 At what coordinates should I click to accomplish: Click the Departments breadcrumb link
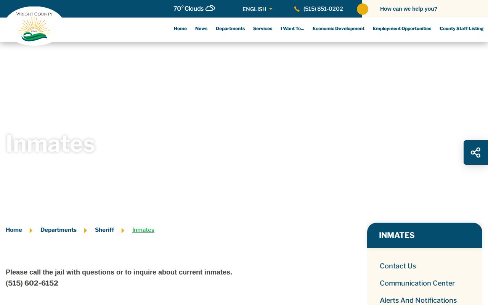pos(58,230)
